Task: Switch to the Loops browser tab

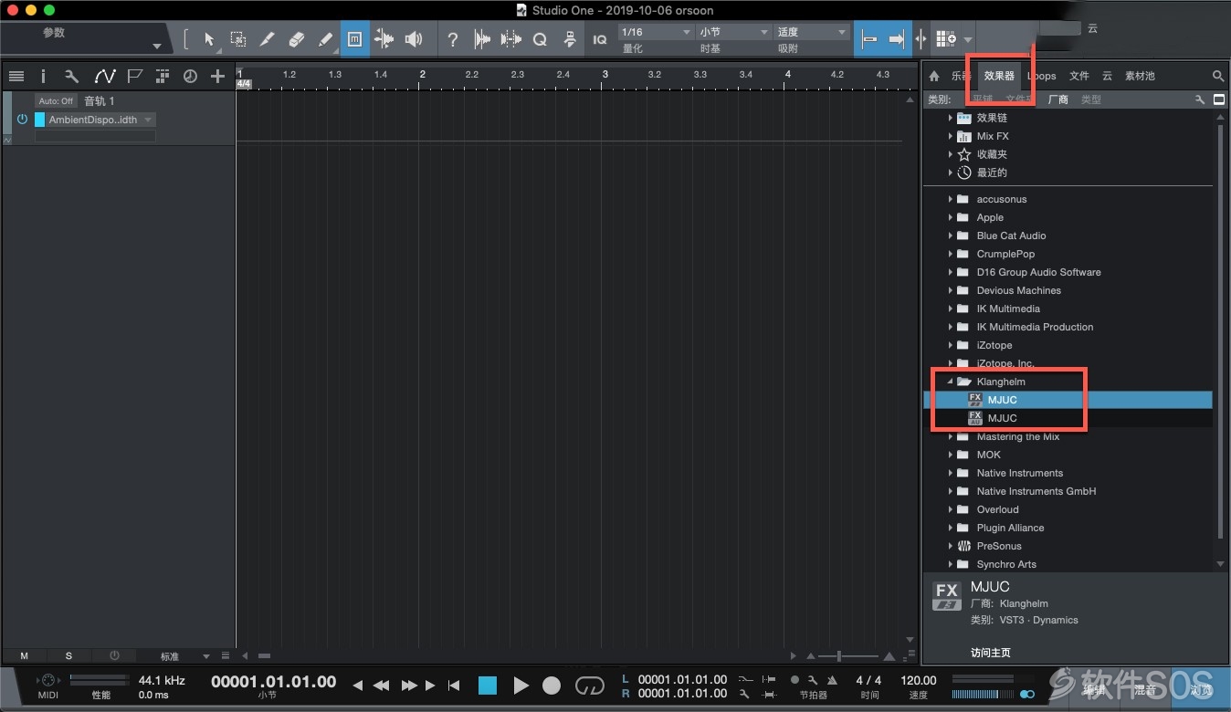Action: coord(1041,76)
